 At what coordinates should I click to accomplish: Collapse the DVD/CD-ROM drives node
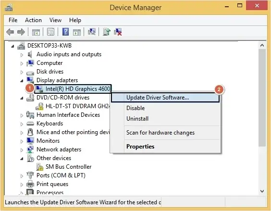tap(22, 98)
